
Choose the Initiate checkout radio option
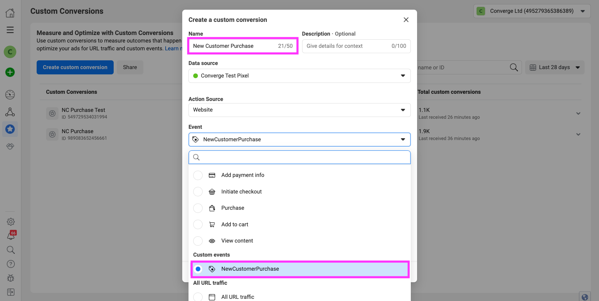(198, 192)
